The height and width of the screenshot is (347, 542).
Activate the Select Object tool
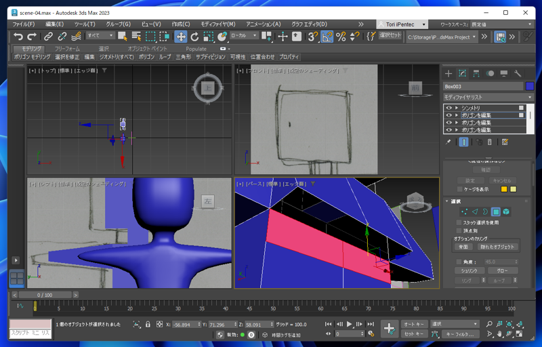pyautogui.click(x=123, y=37)
